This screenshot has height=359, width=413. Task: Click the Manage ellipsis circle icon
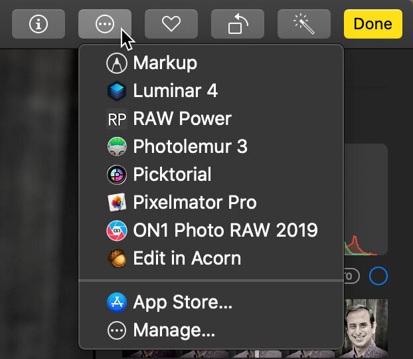[117, 330]
